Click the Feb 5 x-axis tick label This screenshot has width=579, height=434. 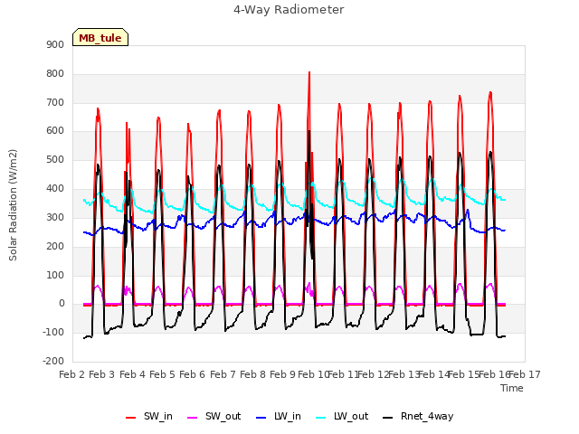click(x=163, y=375)
